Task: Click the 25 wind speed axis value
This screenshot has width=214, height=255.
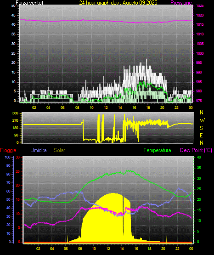Action: coord(13,53)
